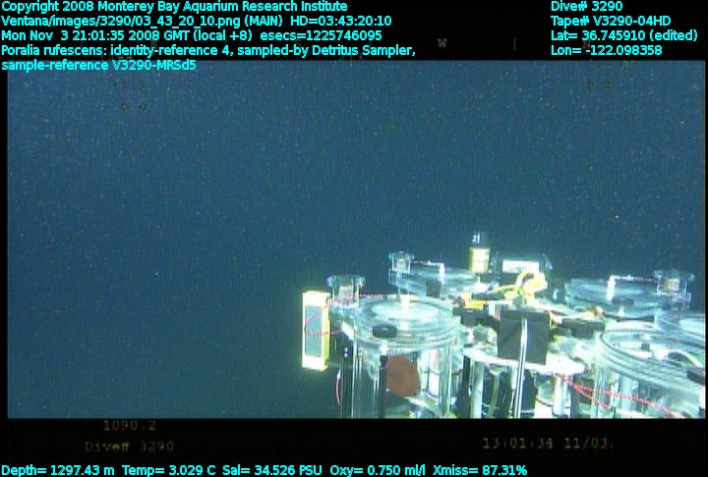Viewport: 708px width, 477px height.
Task: Select the Temp= 3.029 C reading
Action: (x=169, y=470)
